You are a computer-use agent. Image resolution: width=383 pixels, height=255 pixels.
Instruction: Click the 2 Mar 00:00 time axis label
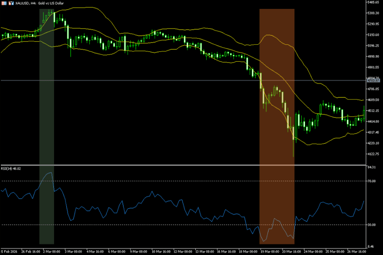tap(51, 251)
